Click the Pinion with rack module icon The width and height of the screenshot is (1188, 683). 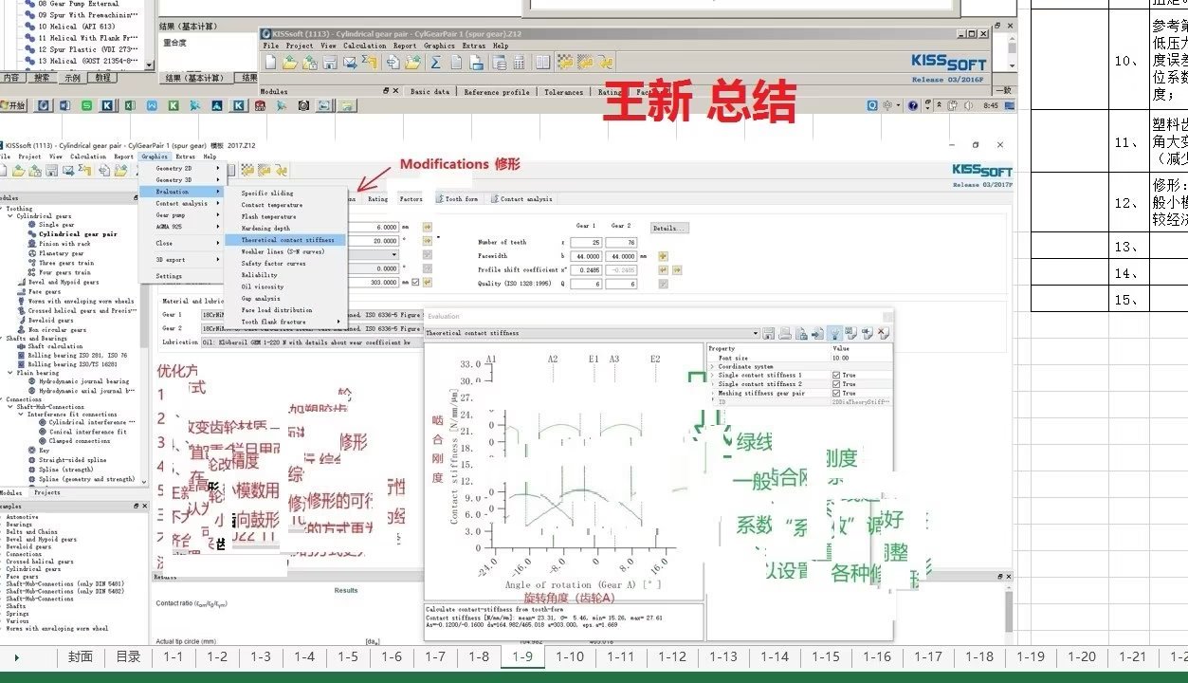point(32,244)
